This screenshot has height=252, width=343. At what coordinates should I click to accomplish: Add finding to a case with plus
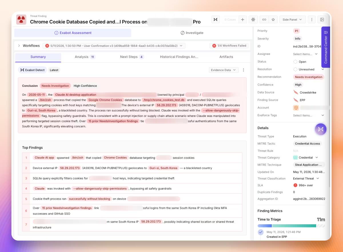point(242,19)
